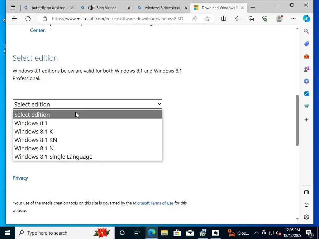Open the Privacy link
This screenshot has width=319, height=239.
click(20, 178)
